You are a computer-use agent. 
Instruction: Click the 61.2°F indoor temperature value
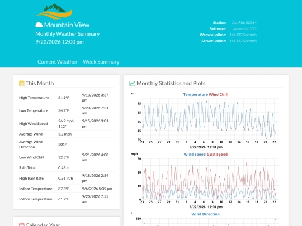tap(64, 199)
